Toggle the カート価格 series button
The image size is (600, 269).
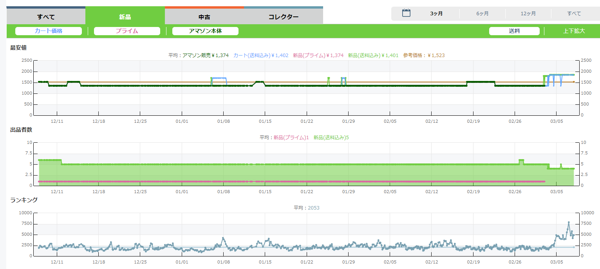49,31
